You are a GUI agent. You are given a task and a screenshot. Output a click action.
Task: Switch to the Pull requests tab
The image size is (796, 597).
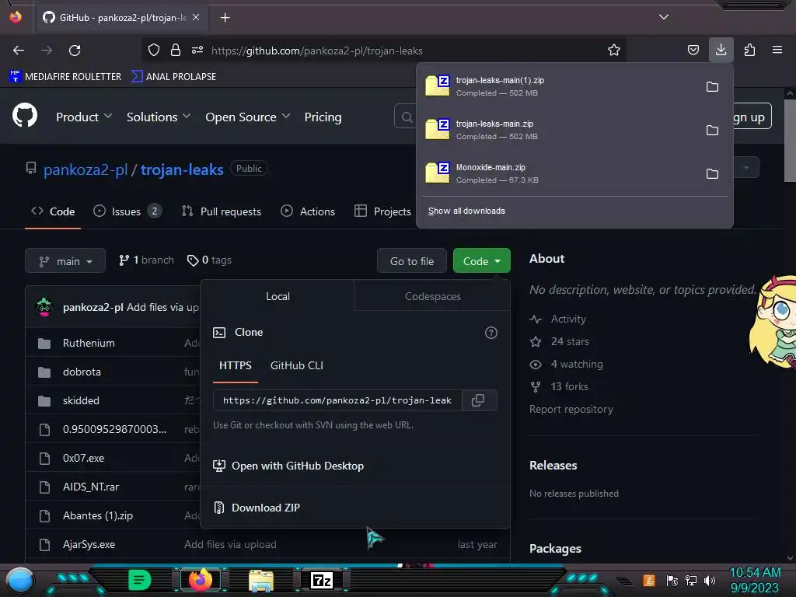click(222, 211)
